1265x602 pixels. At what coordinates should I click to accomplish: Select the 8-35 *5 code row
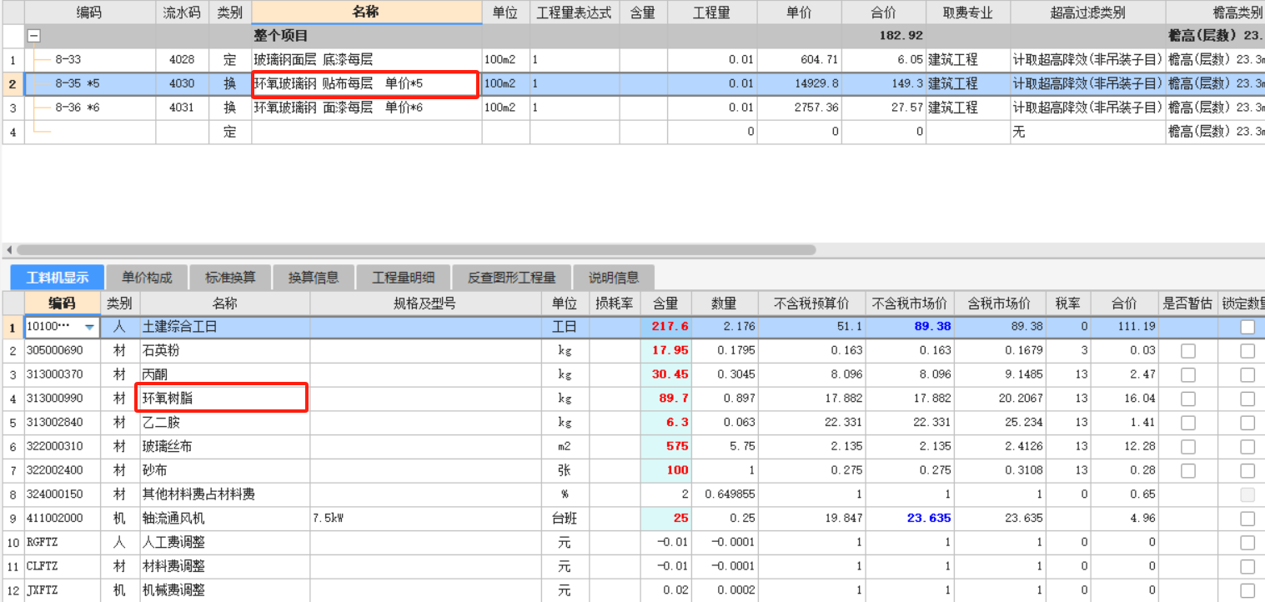coord(90,83)
